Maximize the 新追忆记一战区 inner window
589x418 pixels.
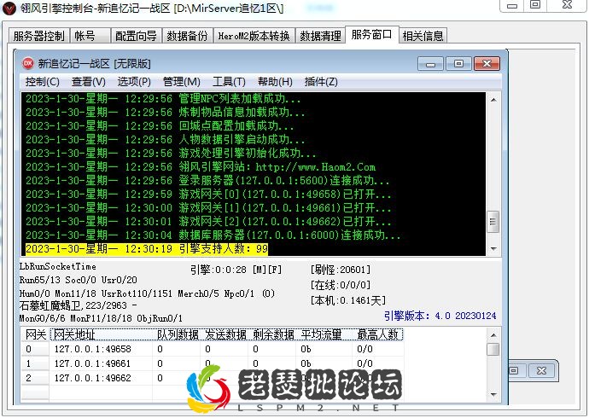pyautogui.click(x=458, y=64)
